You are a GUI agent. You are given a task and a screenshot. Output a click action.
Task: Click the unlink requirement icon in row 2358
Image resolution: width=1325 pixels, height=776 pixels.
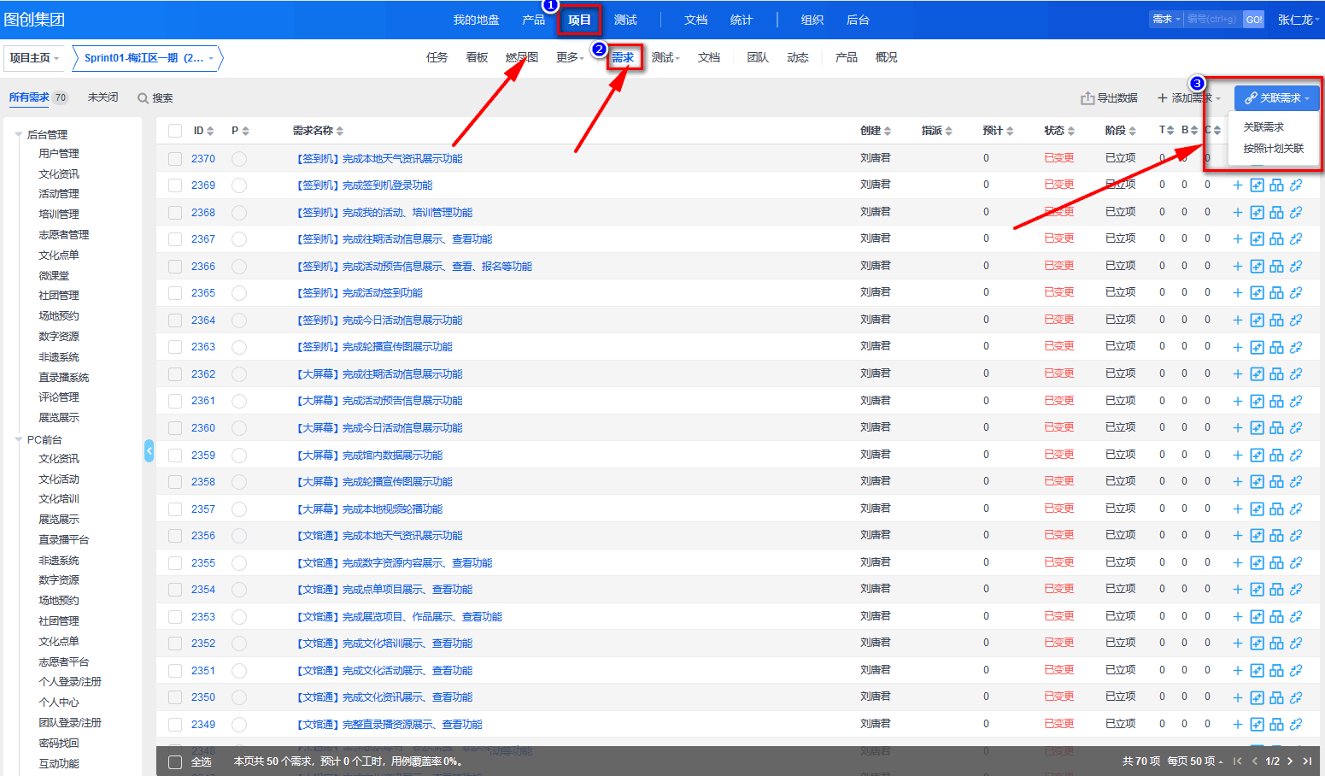coord(1296,482)
